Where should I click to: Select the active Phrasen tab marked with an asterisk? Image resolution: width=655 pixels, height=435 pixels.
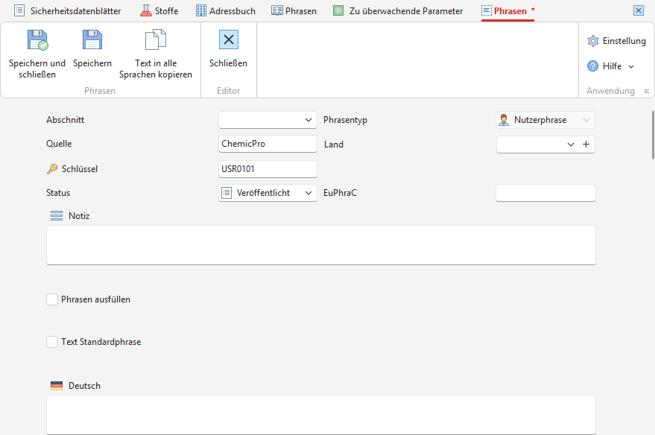point(508,11)
